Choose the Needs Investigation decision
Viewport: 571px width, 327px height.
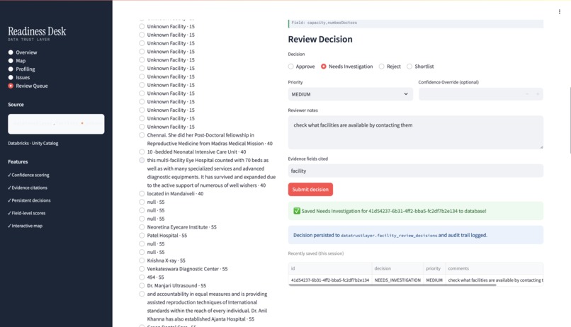(346, 67)
